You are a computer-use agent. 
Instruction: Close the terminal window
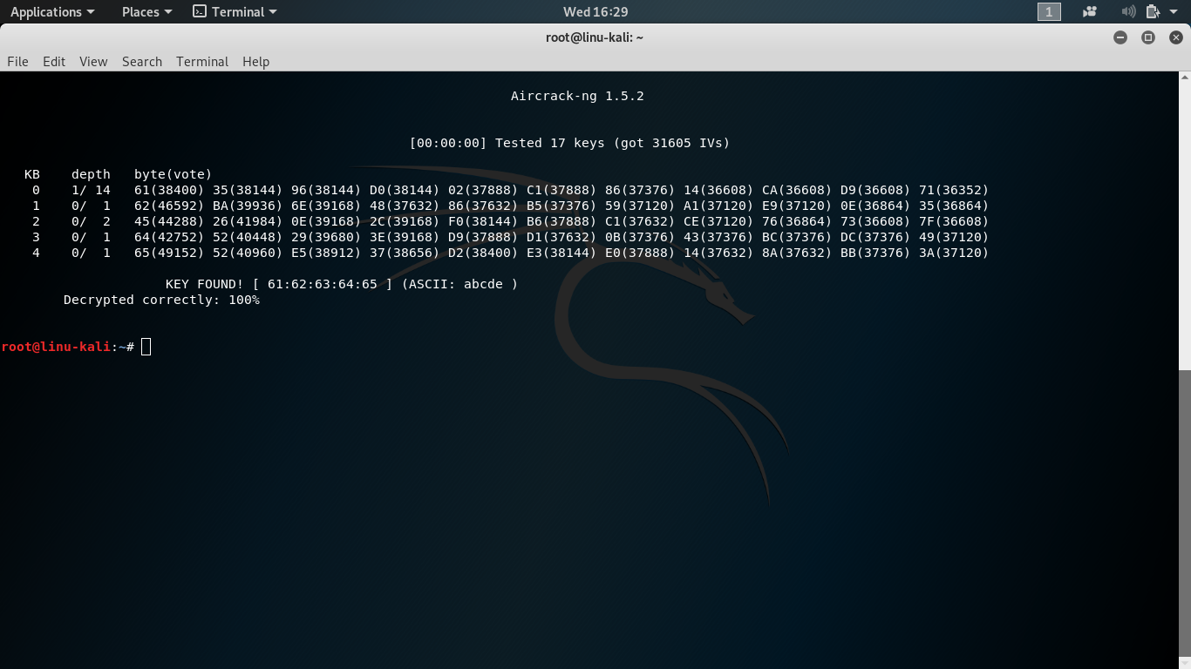point(1176,37)
